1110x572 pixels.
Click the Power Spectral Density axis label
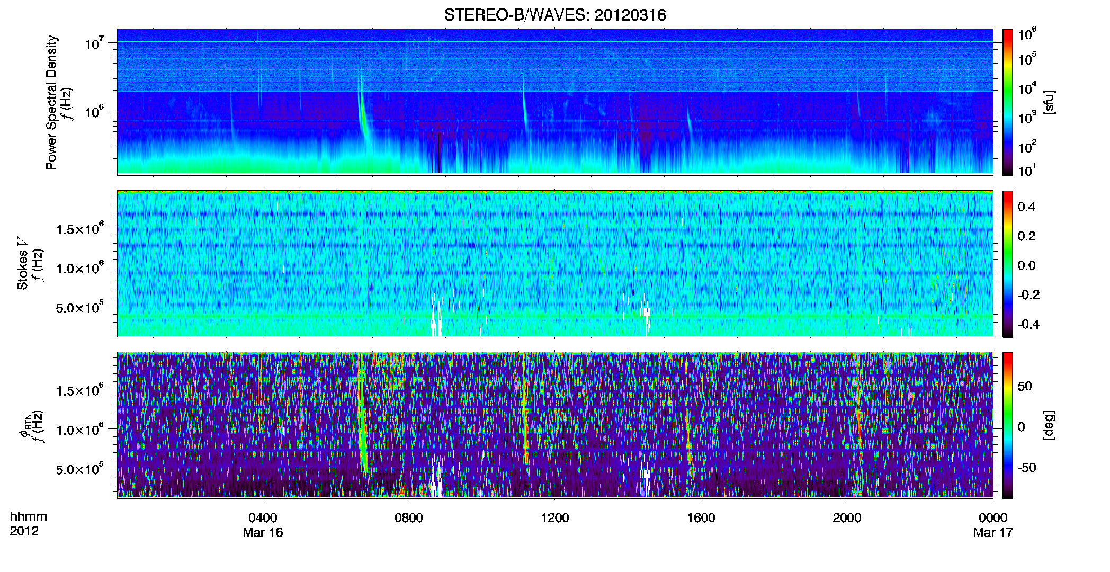coord(51,102)
